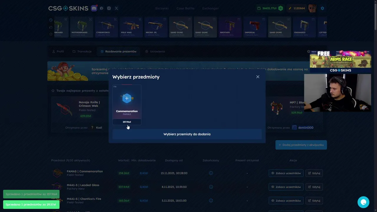Click info icon in Chantico's Fire row
The height and width of the screenshot is (212, 377).
[x=211, y=201]
